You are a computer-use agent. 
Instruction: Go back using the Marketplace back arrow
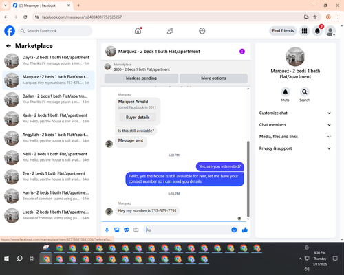pyautogui.click(x=8, y=46)
